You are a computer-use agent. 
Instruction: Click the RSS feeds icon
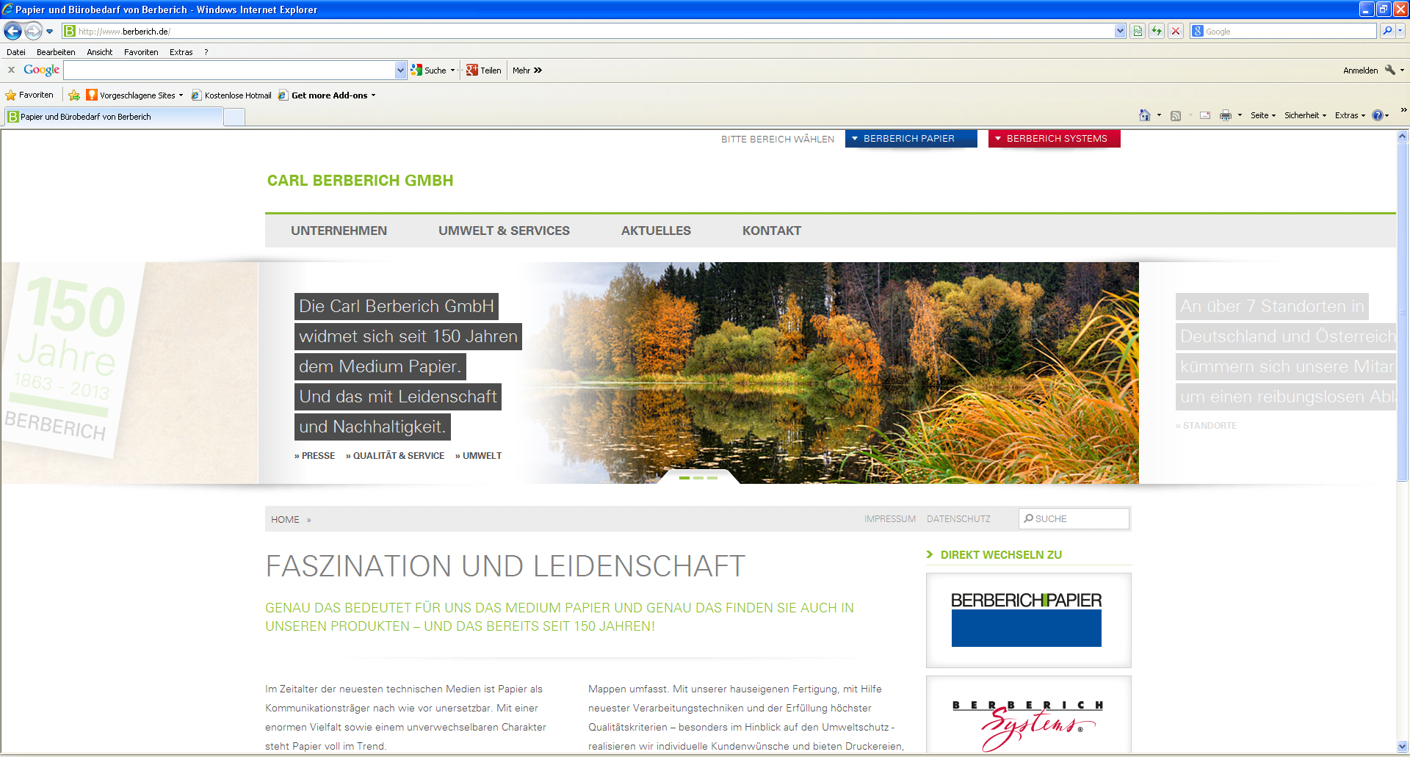coord(1175,115)
